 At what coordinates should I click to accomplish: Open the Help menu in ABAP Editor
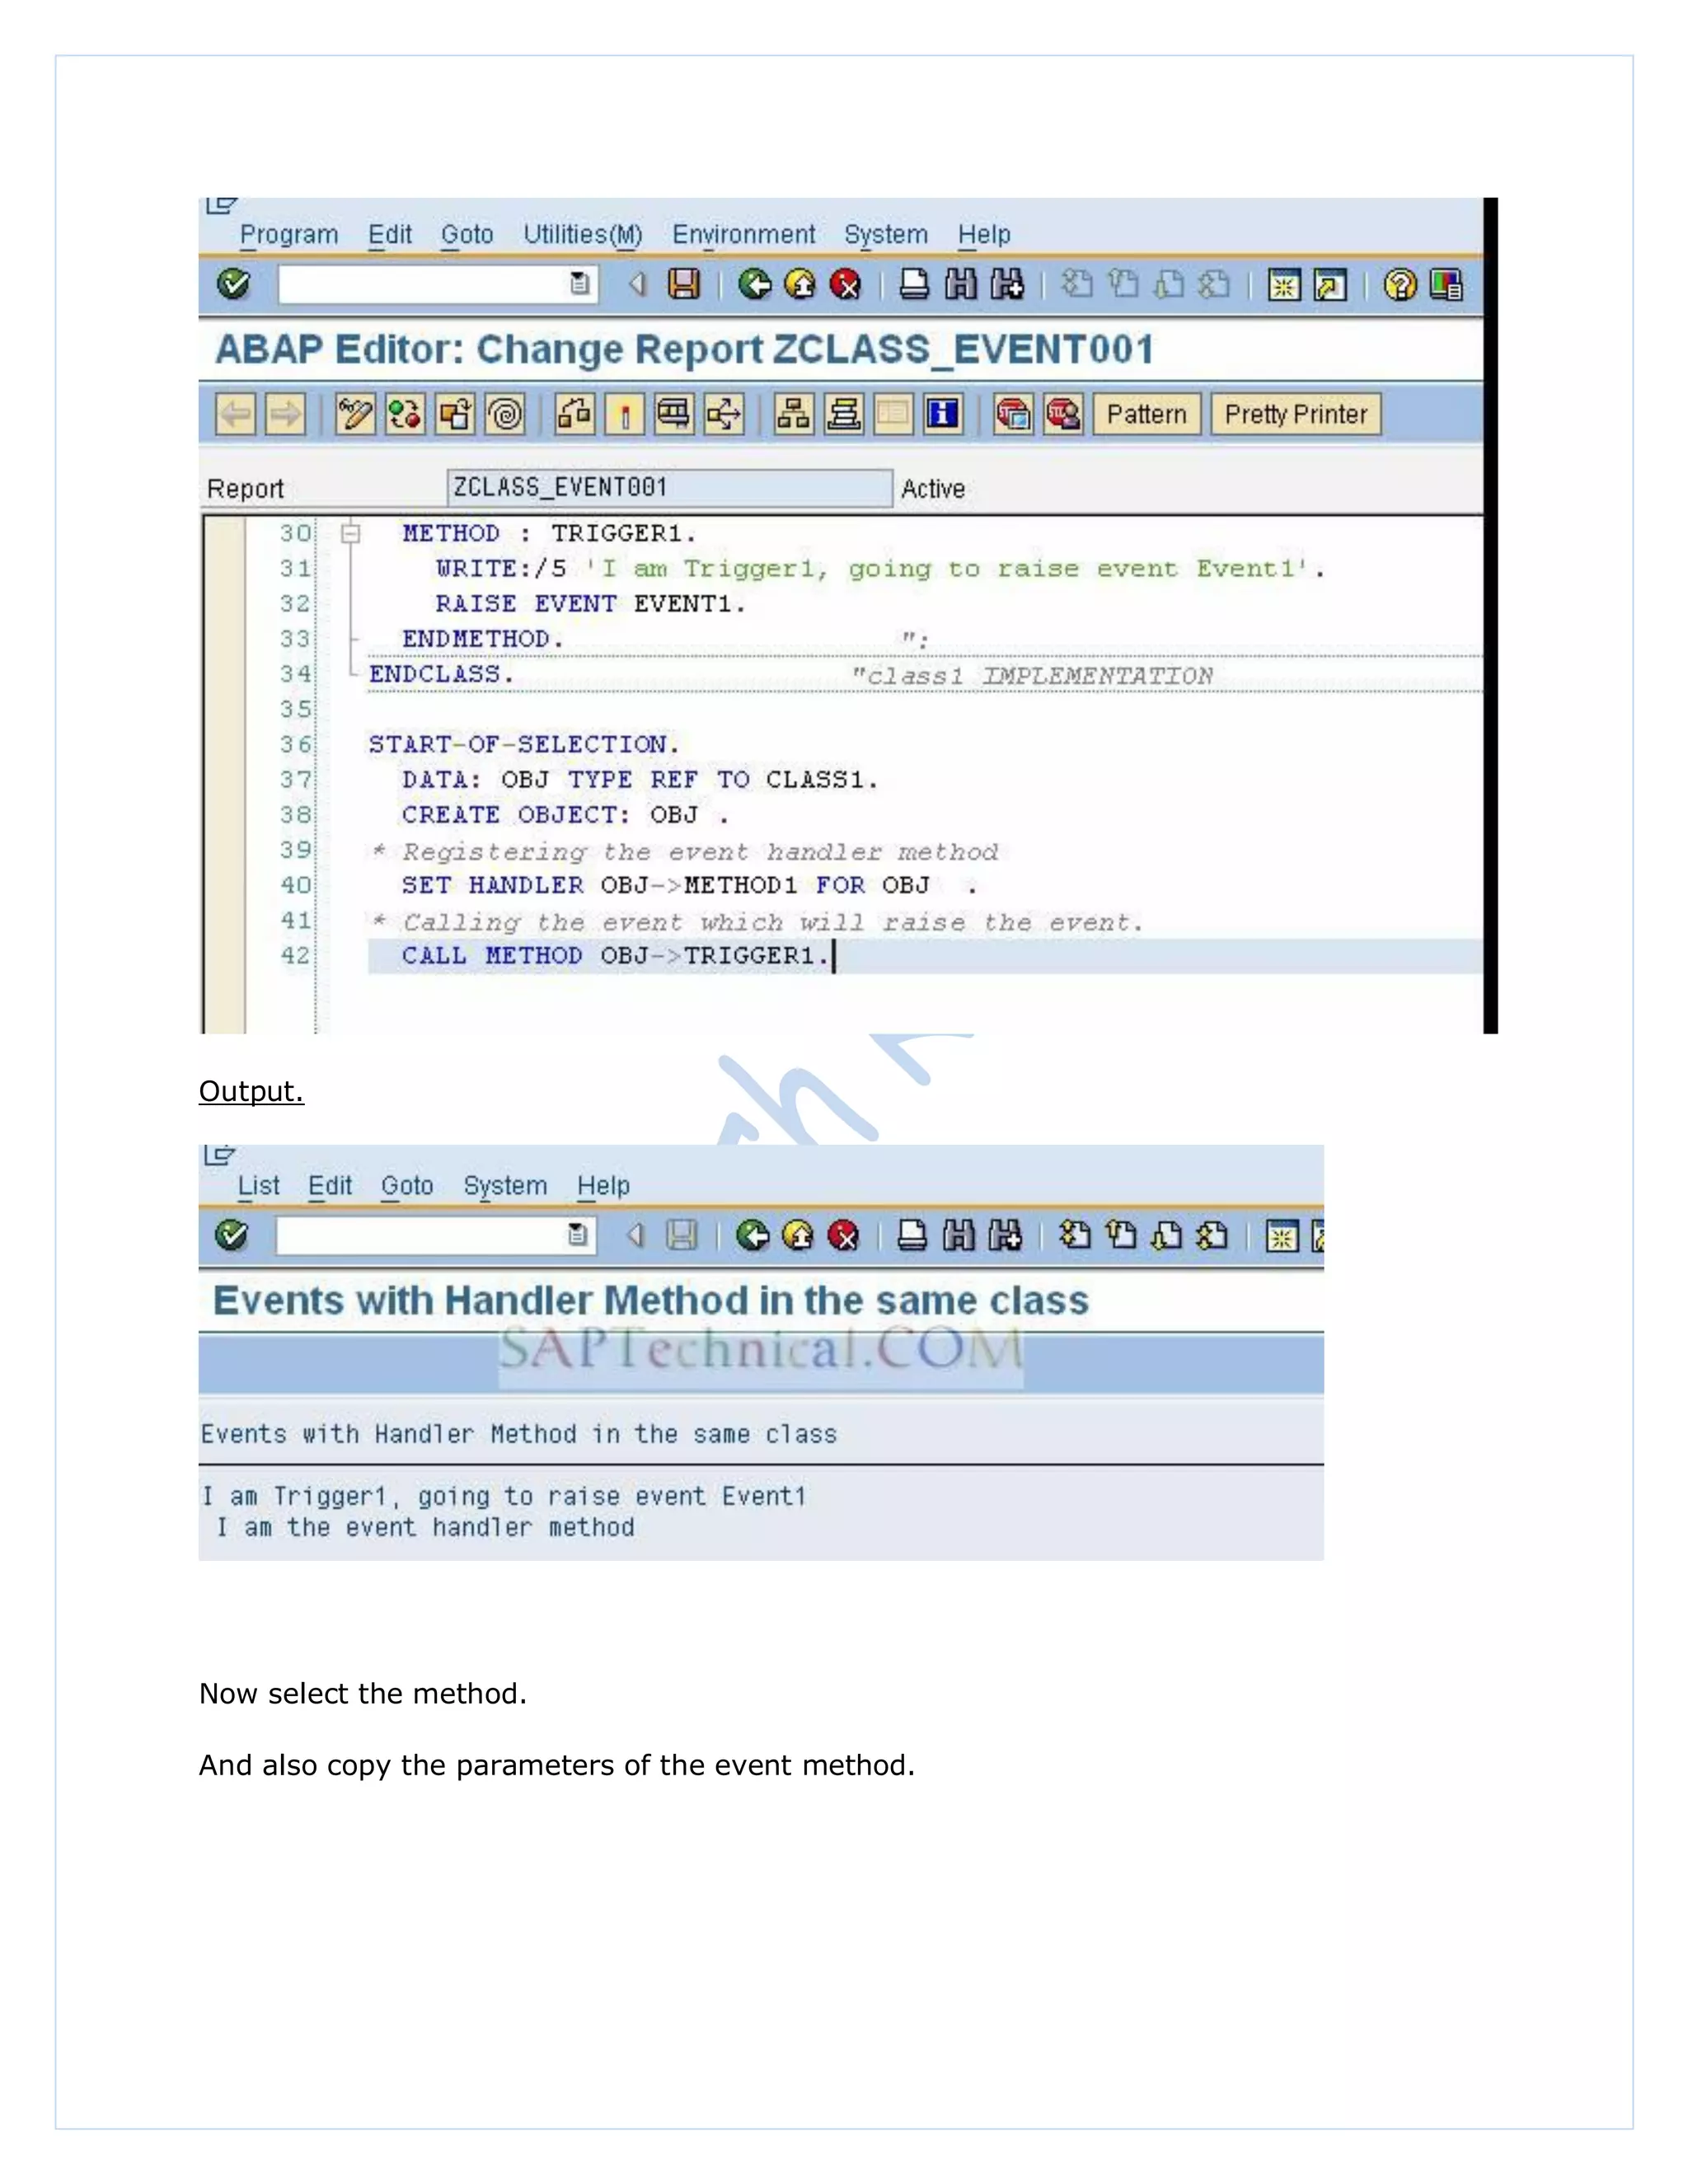coord(984,235)
